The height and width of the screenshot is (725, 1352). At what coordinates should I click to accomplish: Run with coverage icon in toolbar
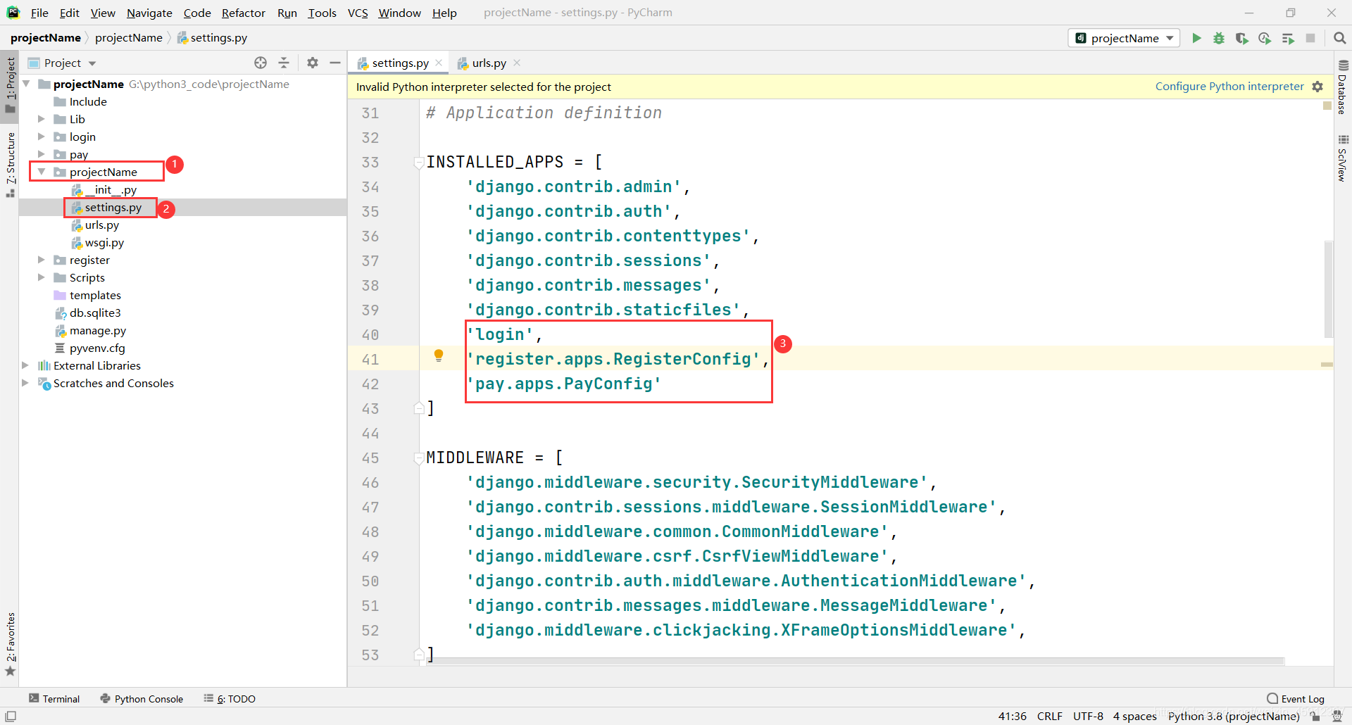click(x=1242, y=38)
